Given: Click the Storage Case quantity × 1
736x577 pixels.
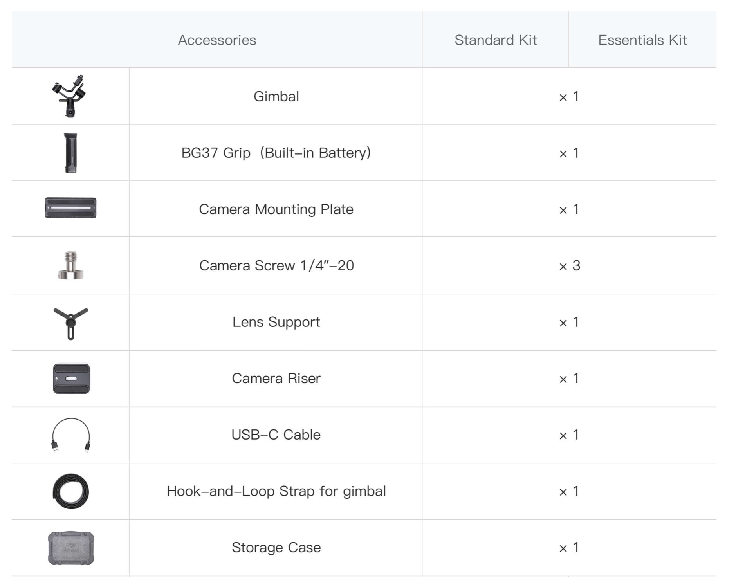Looking at the screenshot, I should pos(569,547).
